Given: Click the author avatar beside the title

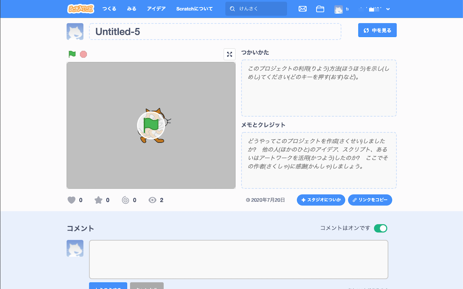Looking at the screenshot, I should pyautogui.click(x=75, y=32).
